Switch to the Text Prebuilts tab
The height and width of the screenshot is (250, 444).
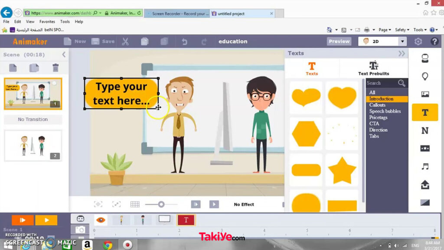pos(373,68)
